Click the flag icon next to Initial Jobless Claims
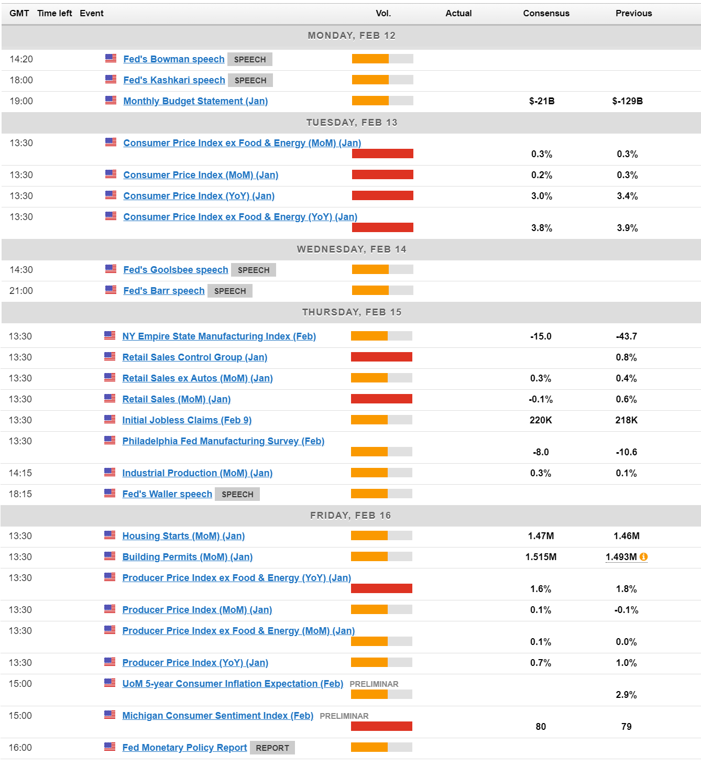 (x=109, y=420)
